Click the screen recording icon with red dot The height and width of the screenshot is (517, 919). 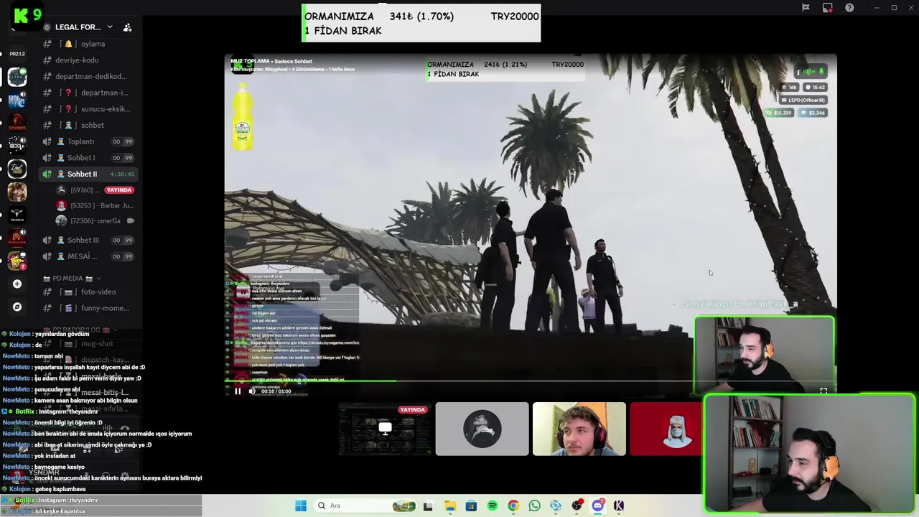click(827, 8)
